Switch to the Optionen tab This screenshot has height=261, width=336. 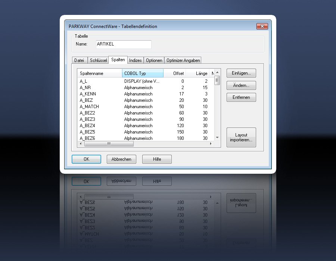154,60
